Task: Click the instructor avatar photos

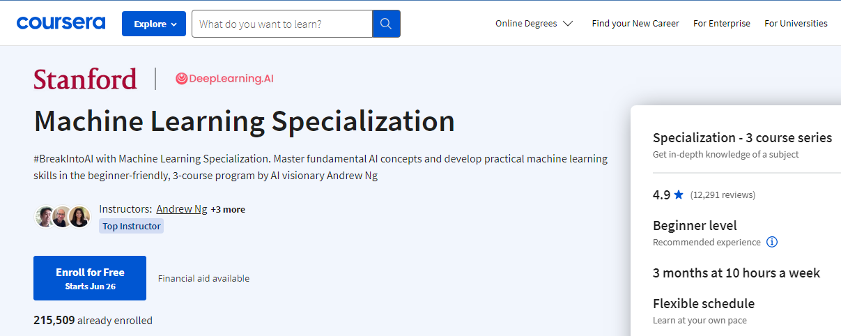Action: tap(63, 217)
